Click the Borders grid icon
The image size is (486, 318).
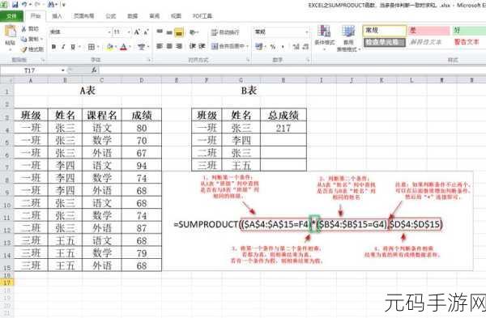[91, 47]
